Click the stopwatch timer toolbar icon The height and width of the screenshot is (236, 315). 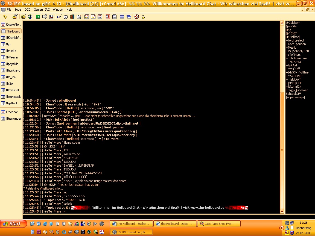(x=66, y=17)
